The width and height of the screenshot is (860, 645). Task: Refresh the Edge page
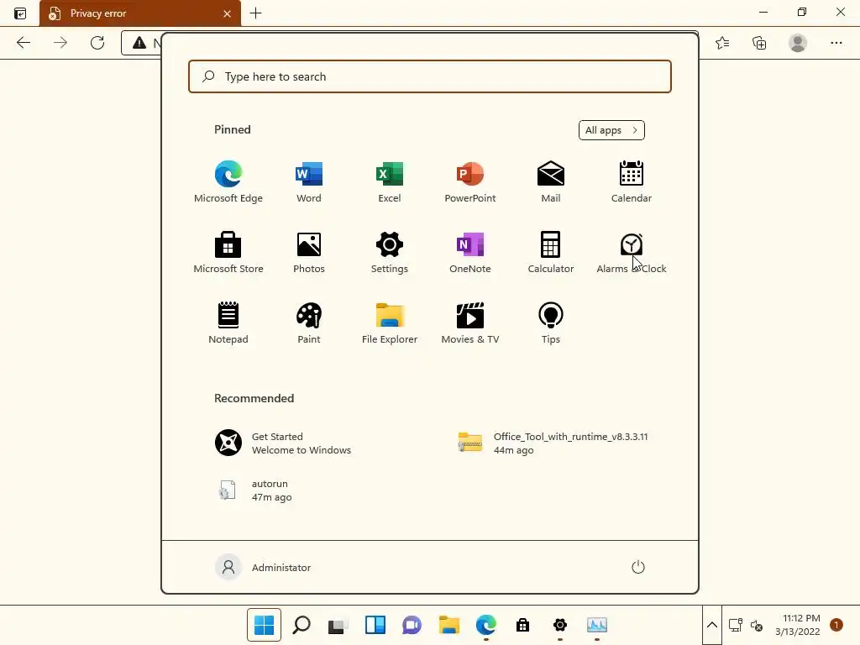pos(97,43)
